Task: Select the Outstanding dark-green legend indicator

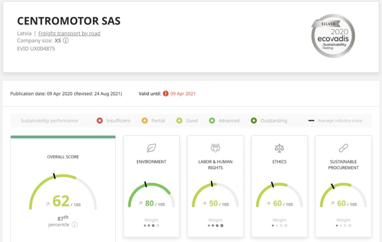Action: click(253, 121)
